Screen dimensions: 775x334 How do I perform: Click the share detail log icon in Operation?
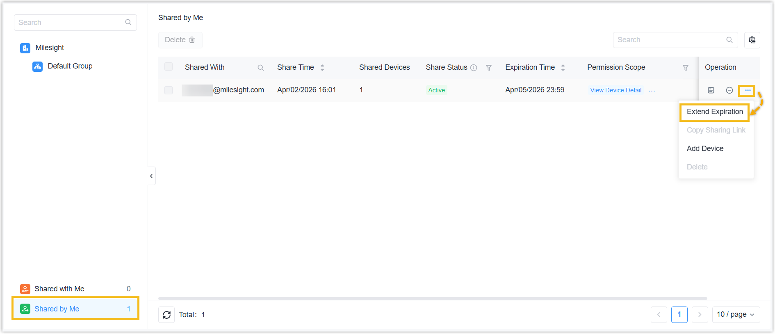(711, 90)
